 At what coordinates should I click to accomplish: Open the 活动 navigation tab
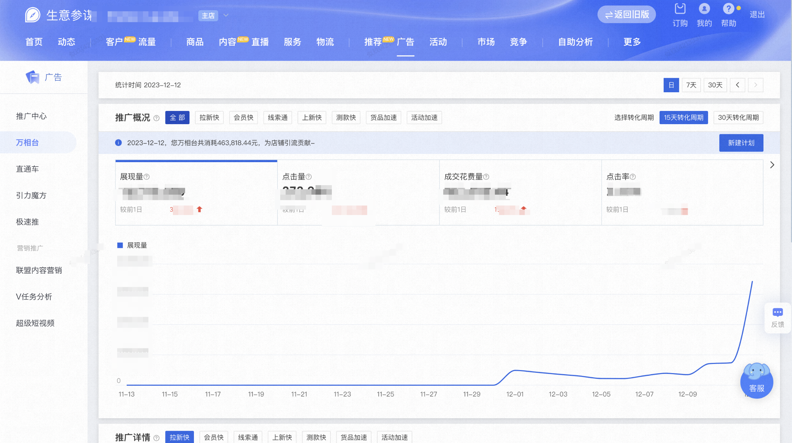point(438,42)
